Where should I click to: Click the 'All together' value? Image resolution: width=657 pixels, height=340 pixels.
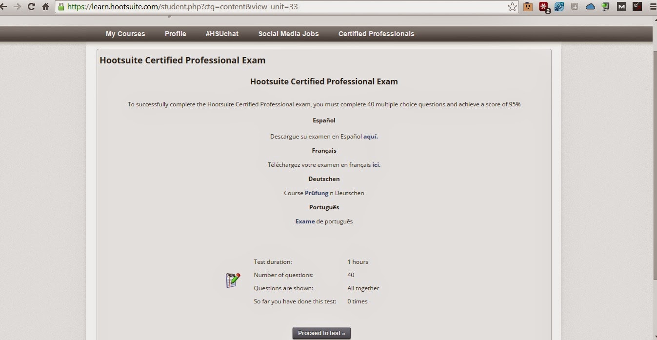click(x=363, y=288)
